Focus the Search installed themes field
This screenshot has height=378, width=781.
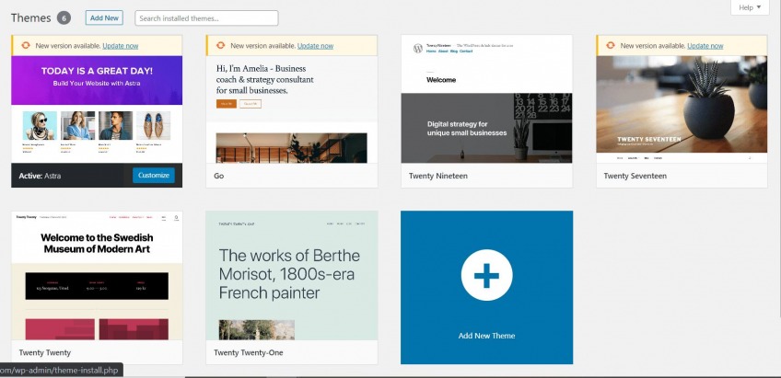pos(206,18)
